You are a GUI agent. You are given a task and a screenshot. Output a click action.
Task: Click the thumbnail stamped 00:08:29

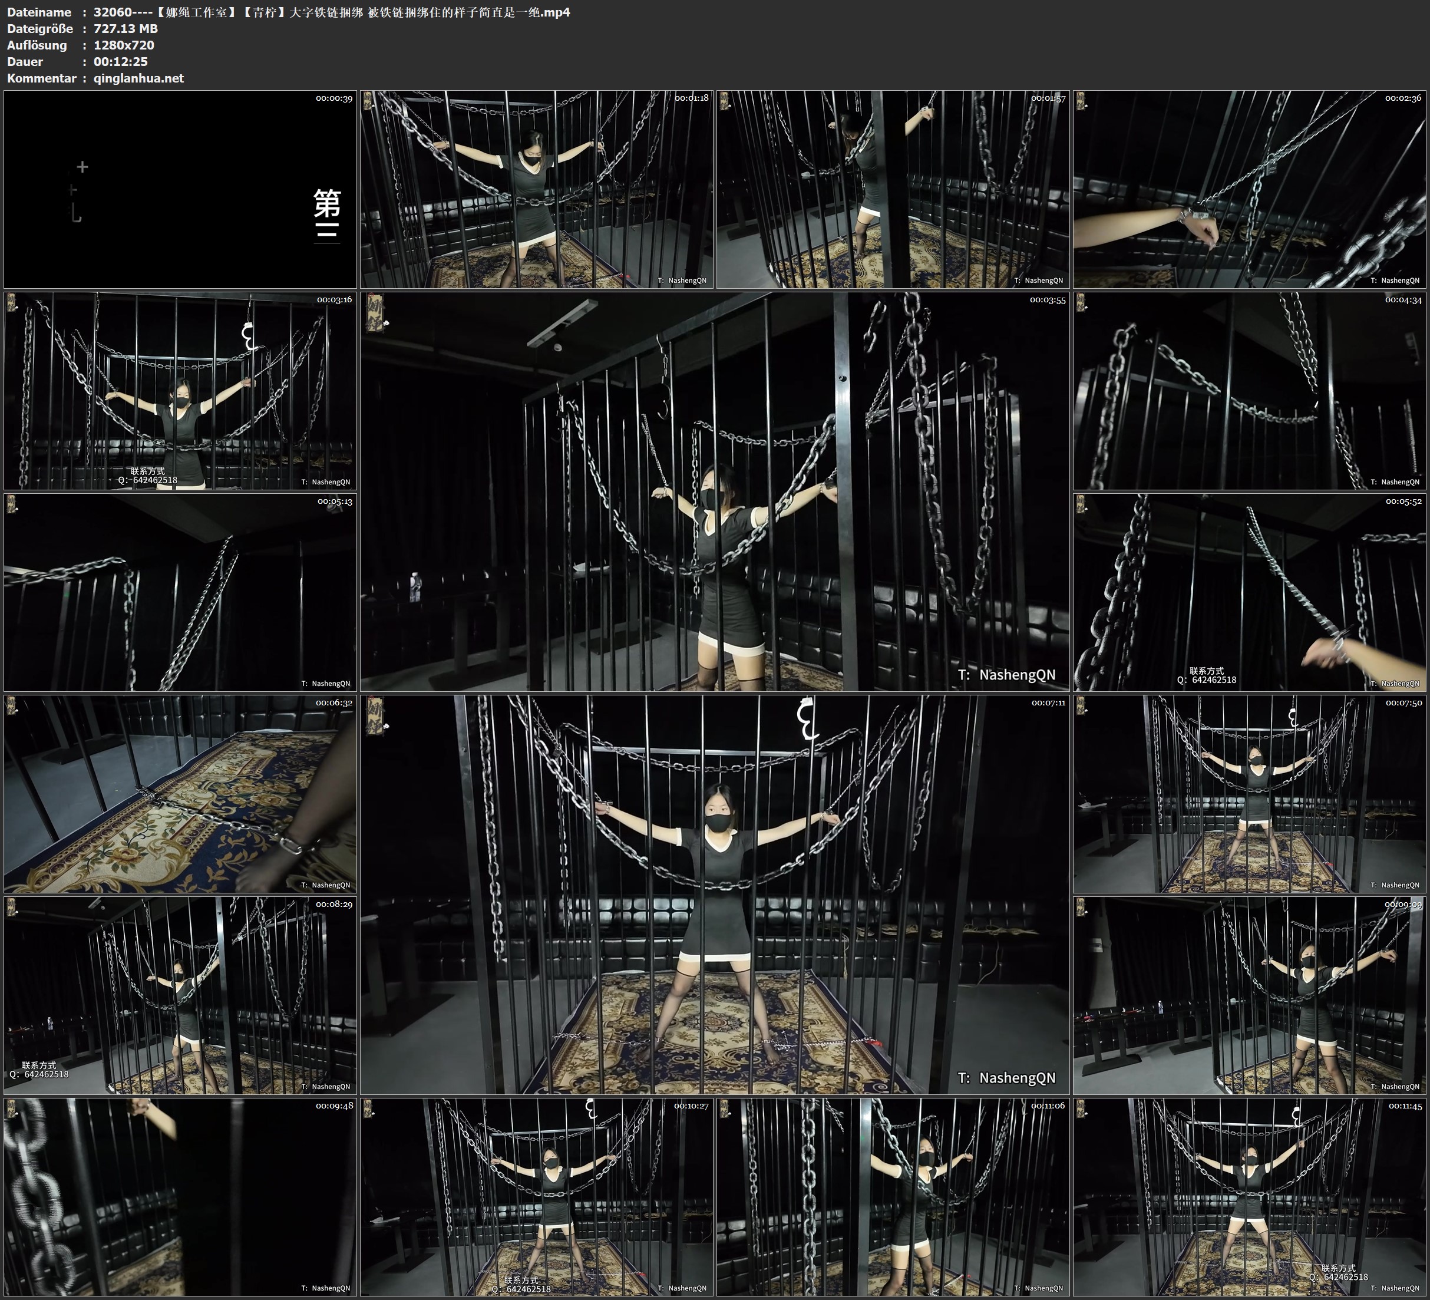[x=180, y=995]
